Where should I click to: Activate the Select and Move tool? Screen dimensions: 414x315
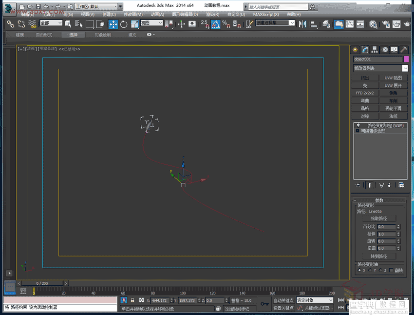pos(113,24)
